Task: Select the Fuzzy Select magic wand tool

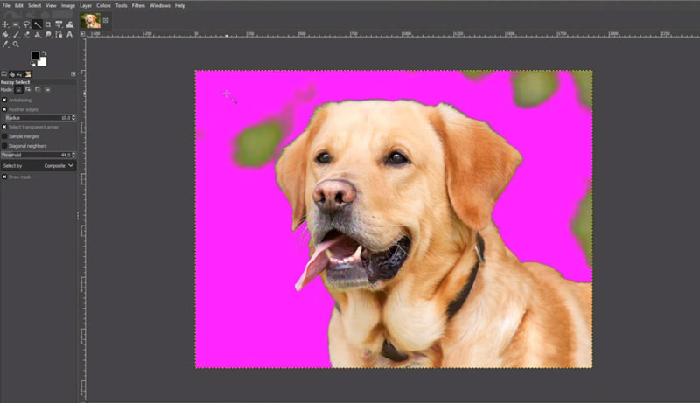Action: click(x=37, y=24)
